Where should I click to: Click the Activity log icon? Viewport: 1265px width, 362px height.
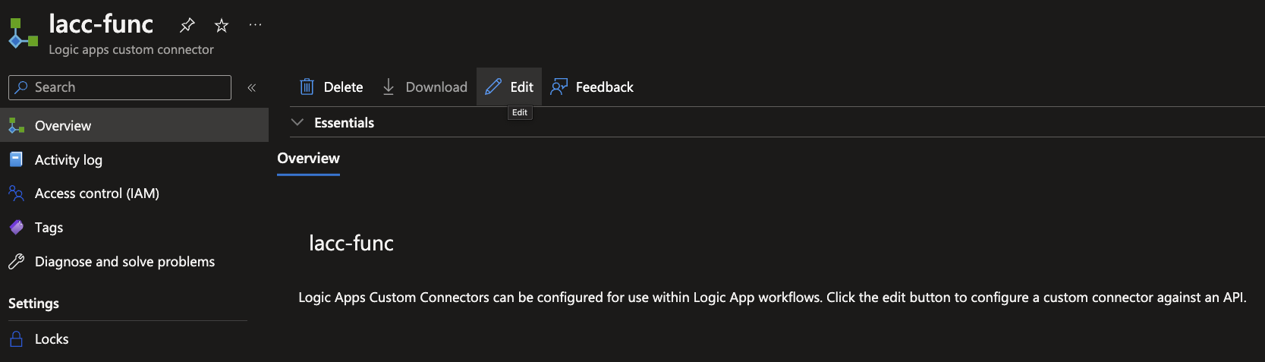[16, 159]
